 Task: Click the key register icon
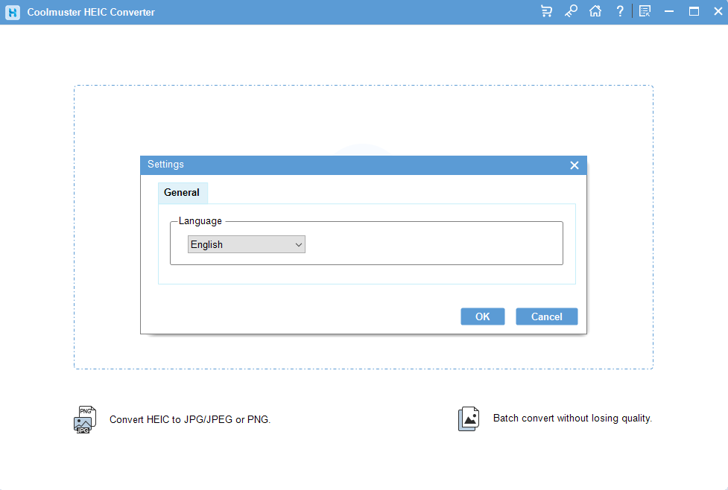pos(571,12)
